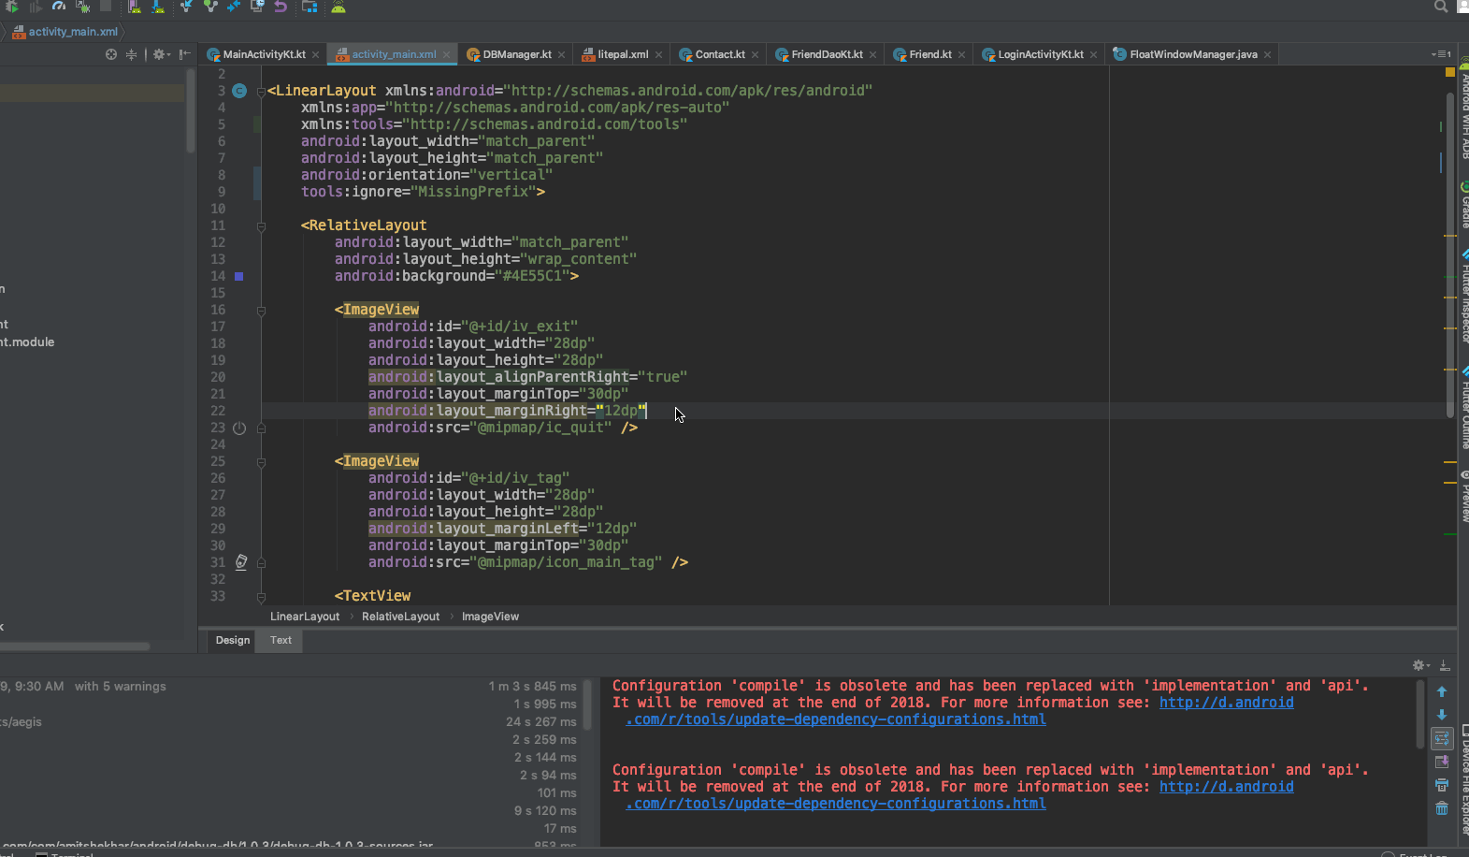Close the activity_main.xml tab
Screen dimensions: 1469x857
pyautogui.click(x=447, y=54)
